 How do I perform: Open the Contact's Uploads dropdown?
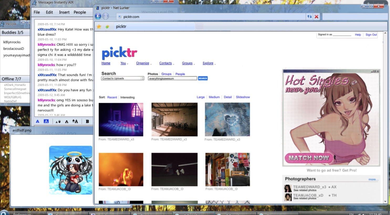click(123, 78)
